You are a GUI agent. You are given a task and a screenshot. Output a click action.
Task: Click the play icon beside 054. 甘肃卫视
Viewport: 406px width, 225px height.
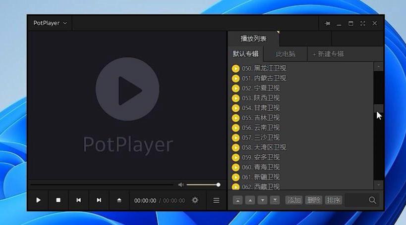235,108
